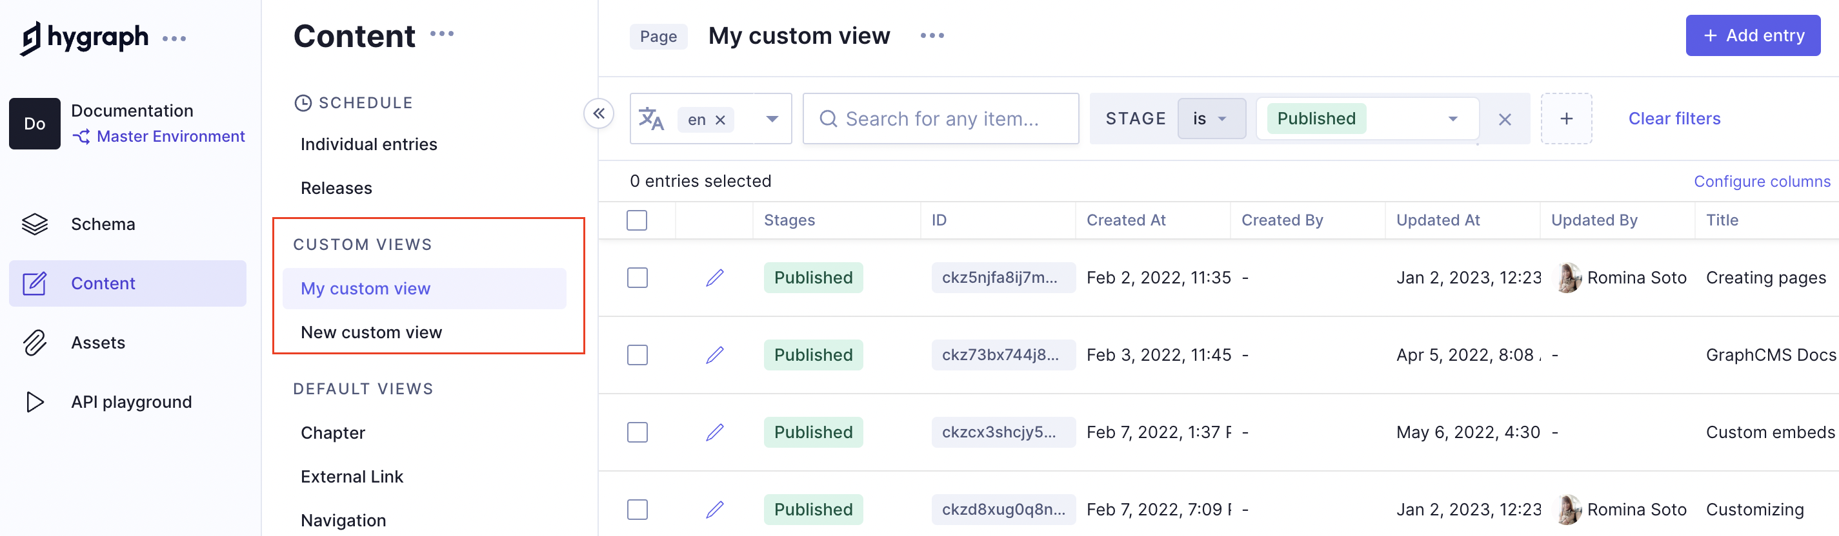The width and height of the screenshot is (1839, 536).
Task: Click the Add entry button
Action: pos(1752,35)
